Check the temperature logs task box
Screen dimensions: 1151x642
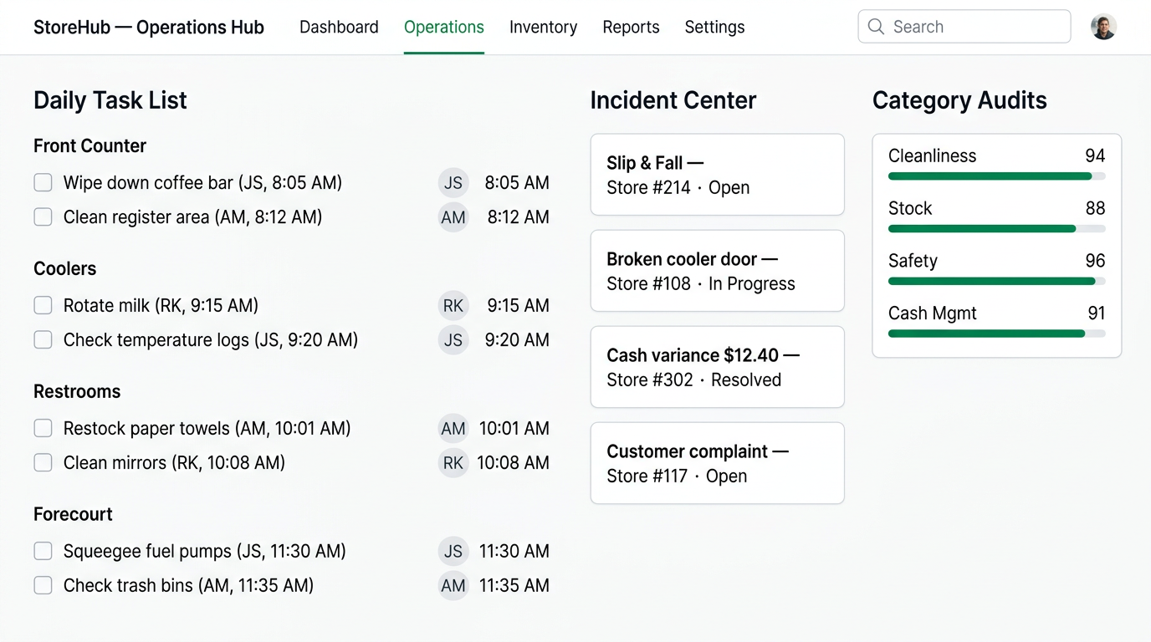coord(43,339)
